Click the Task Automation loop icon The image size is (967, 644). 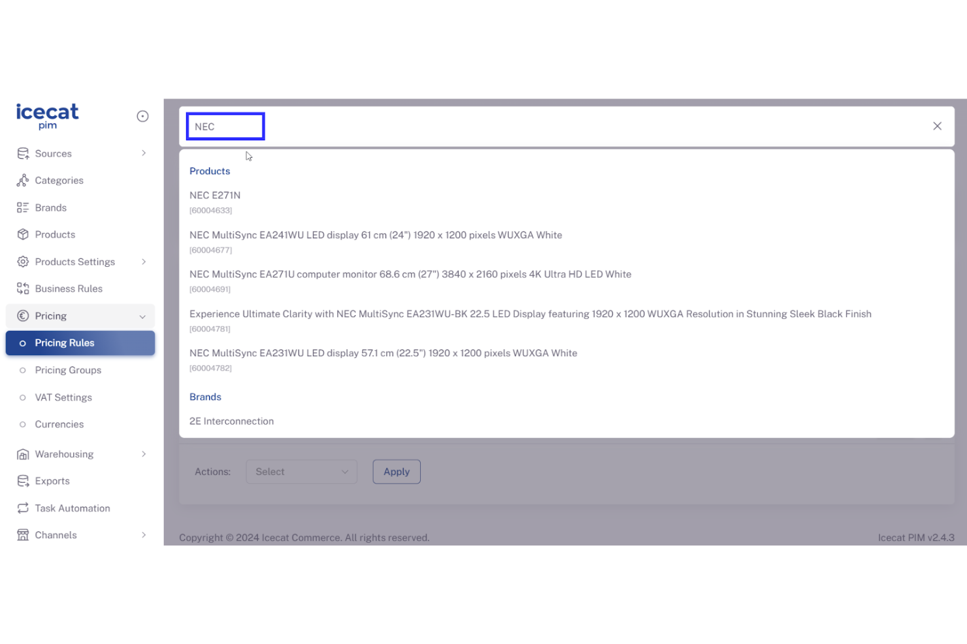23,508
